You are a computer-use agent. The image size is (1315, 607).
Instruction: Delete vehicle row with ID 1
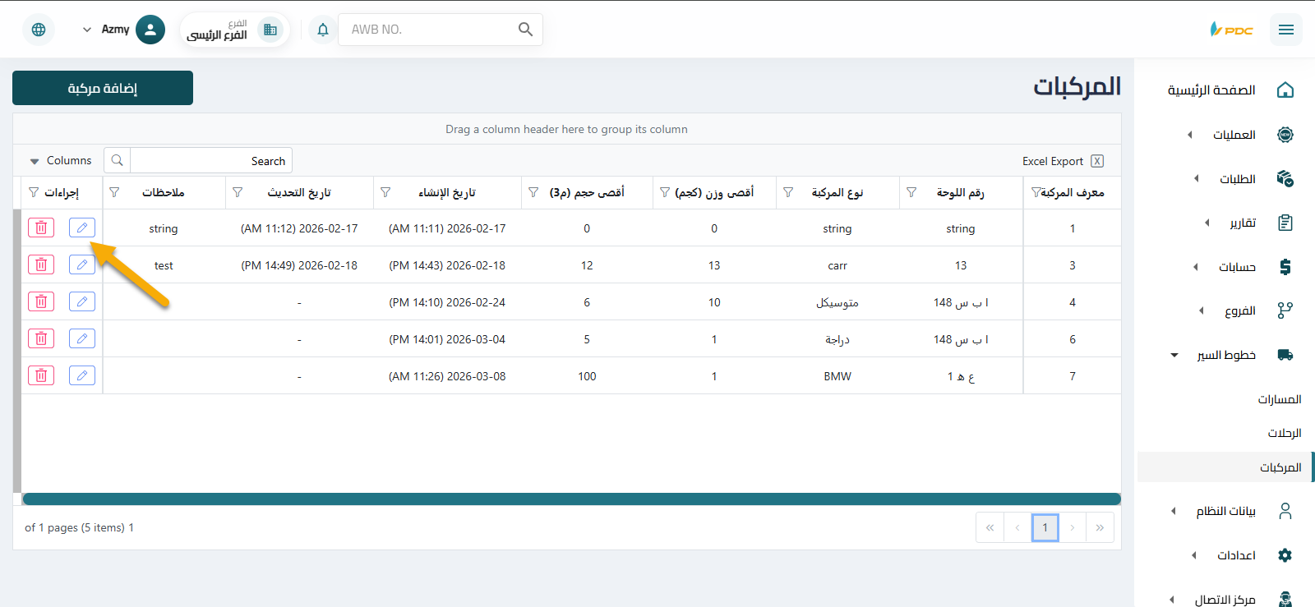(x=41, y=228)
